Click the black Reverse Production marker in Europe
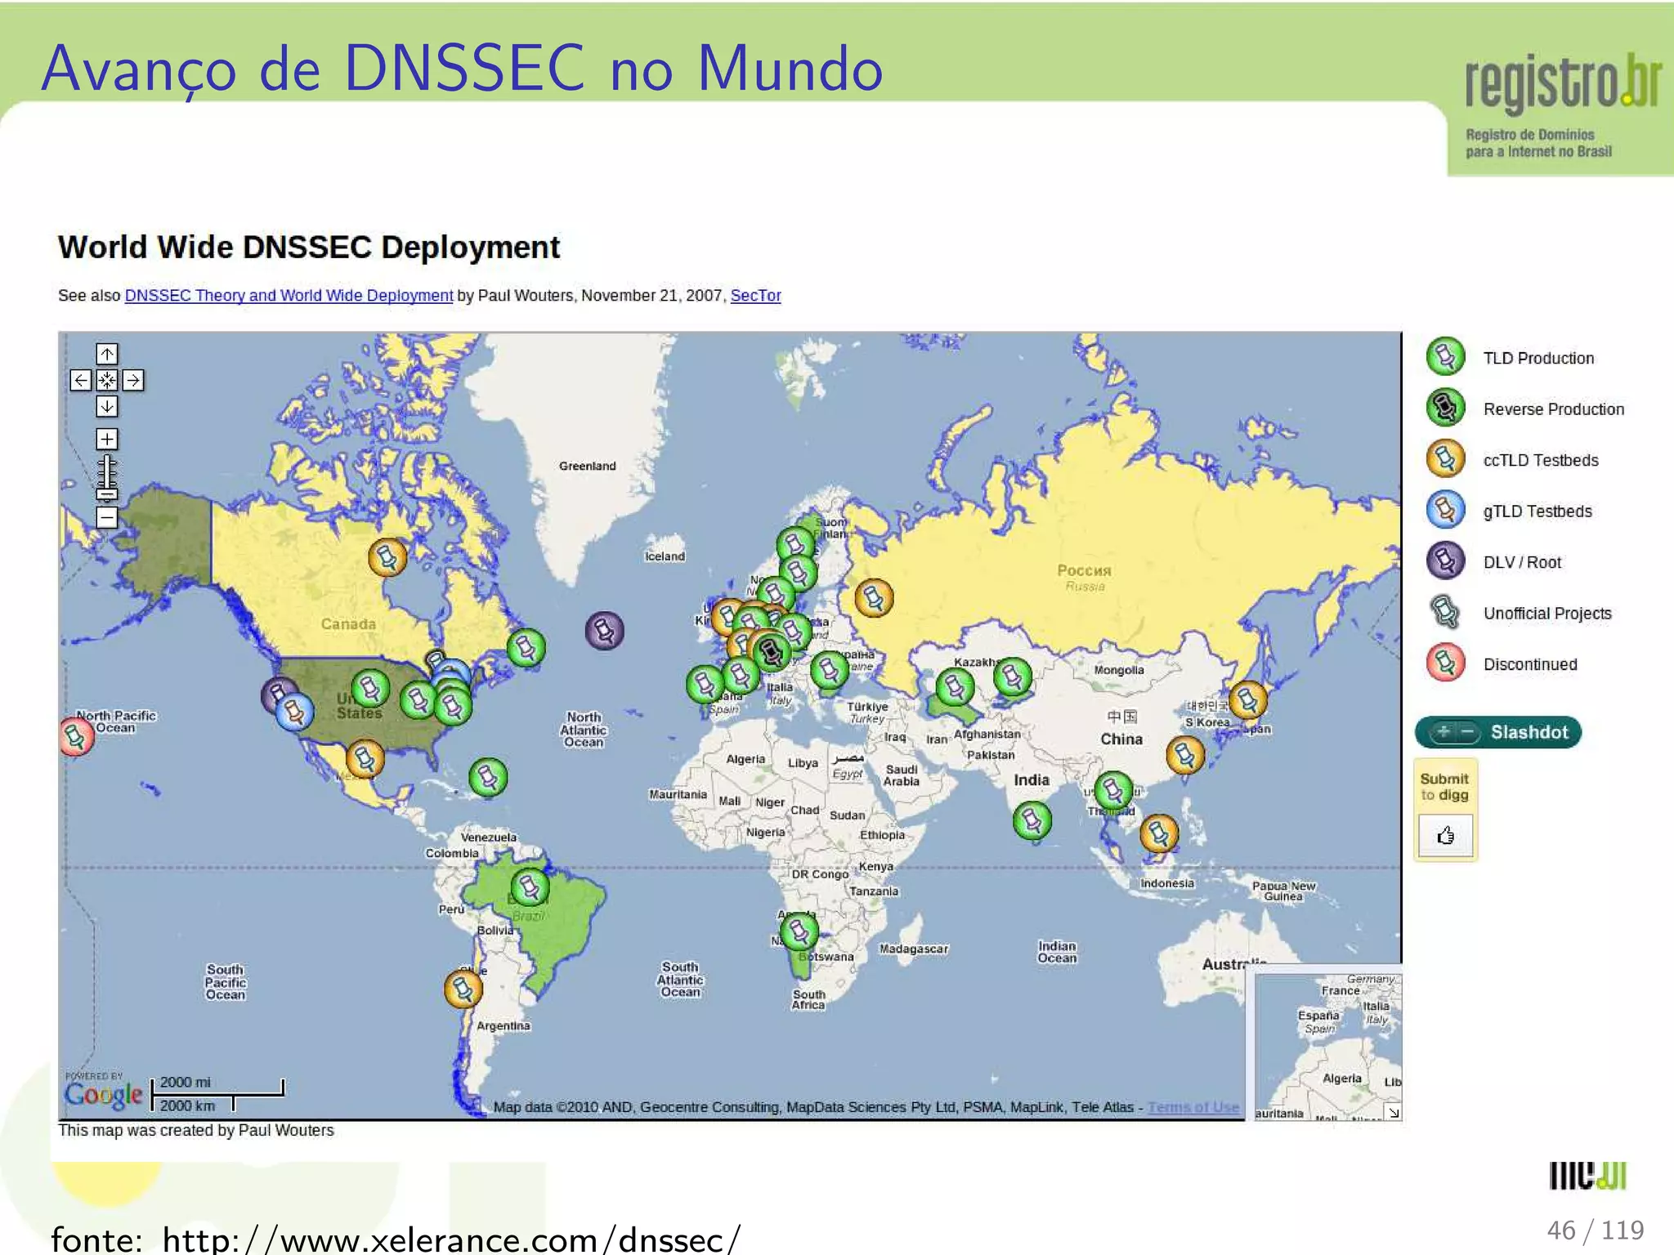The height and width of the screenshot is (1255, 1674). (770, 651)
